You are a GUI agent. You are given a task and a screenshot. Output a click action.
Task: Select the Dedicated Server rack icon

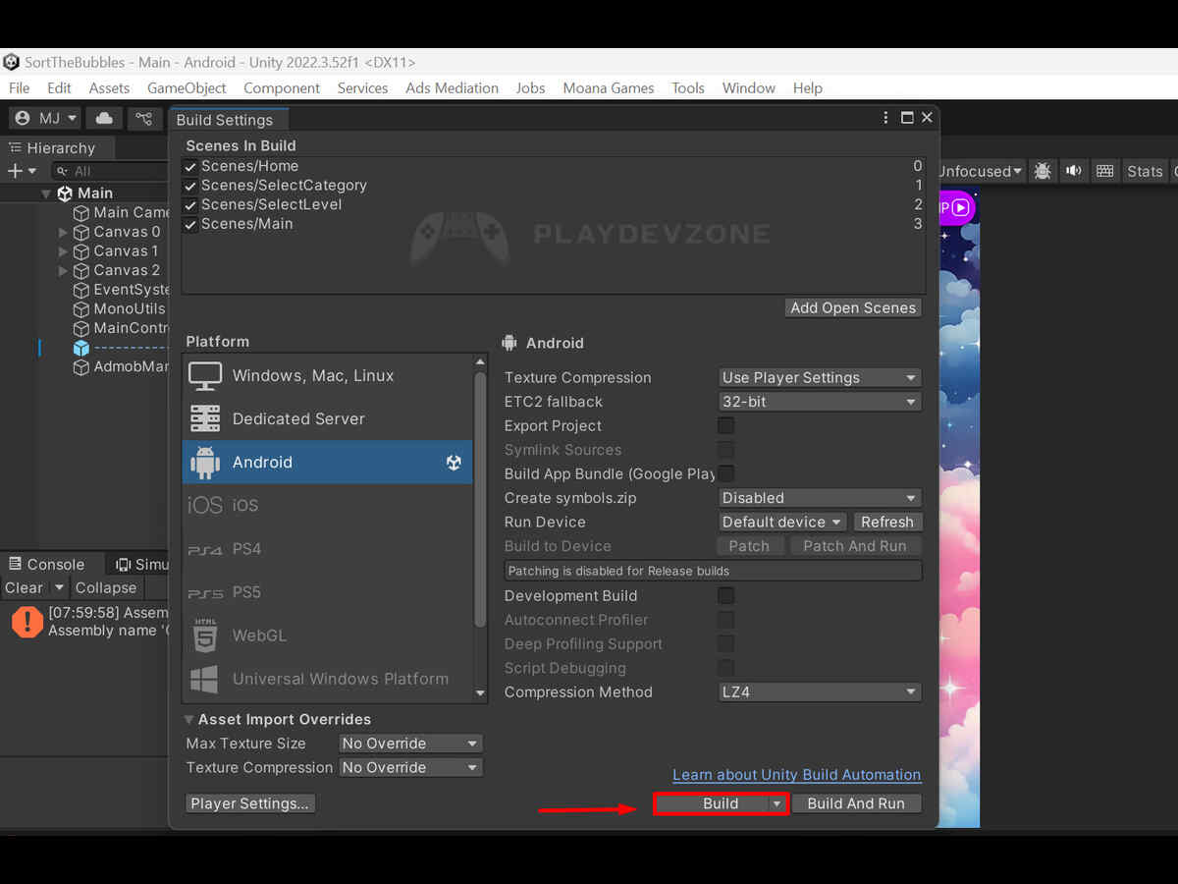(x=205, y=419)
